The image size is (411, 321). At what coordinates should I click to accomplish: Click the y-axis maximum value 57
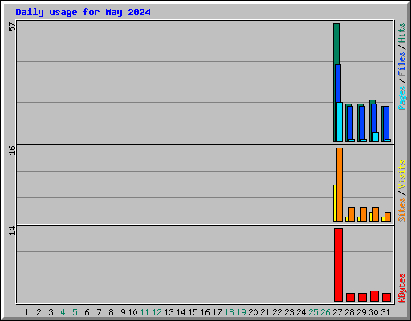tap(12, 26)
